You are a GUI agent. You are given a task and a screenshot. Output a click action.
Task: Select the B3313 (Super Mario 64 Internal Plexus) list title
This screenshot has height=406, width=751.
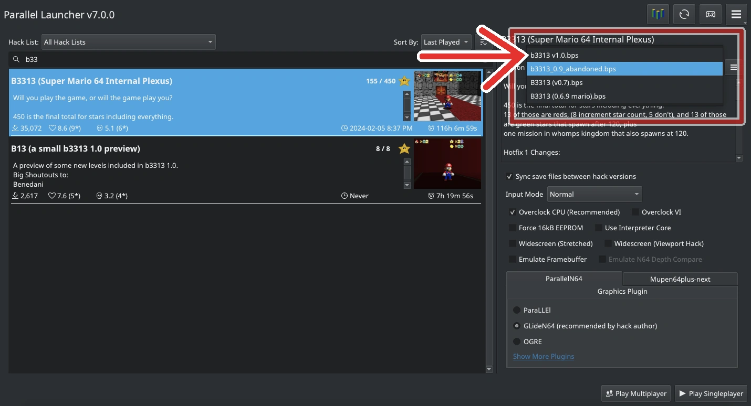click(x=92, y=81)
